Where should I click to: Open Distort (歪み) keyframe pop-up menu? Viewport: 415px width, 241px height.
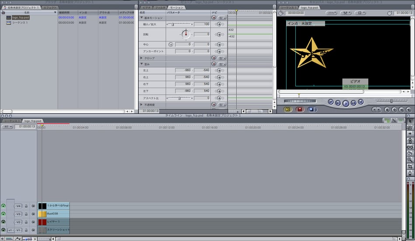222,64
